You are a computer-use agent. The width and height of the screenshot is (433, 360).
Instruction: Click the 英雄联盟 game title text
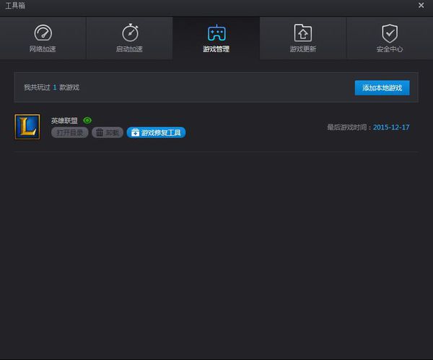point(64,120)
